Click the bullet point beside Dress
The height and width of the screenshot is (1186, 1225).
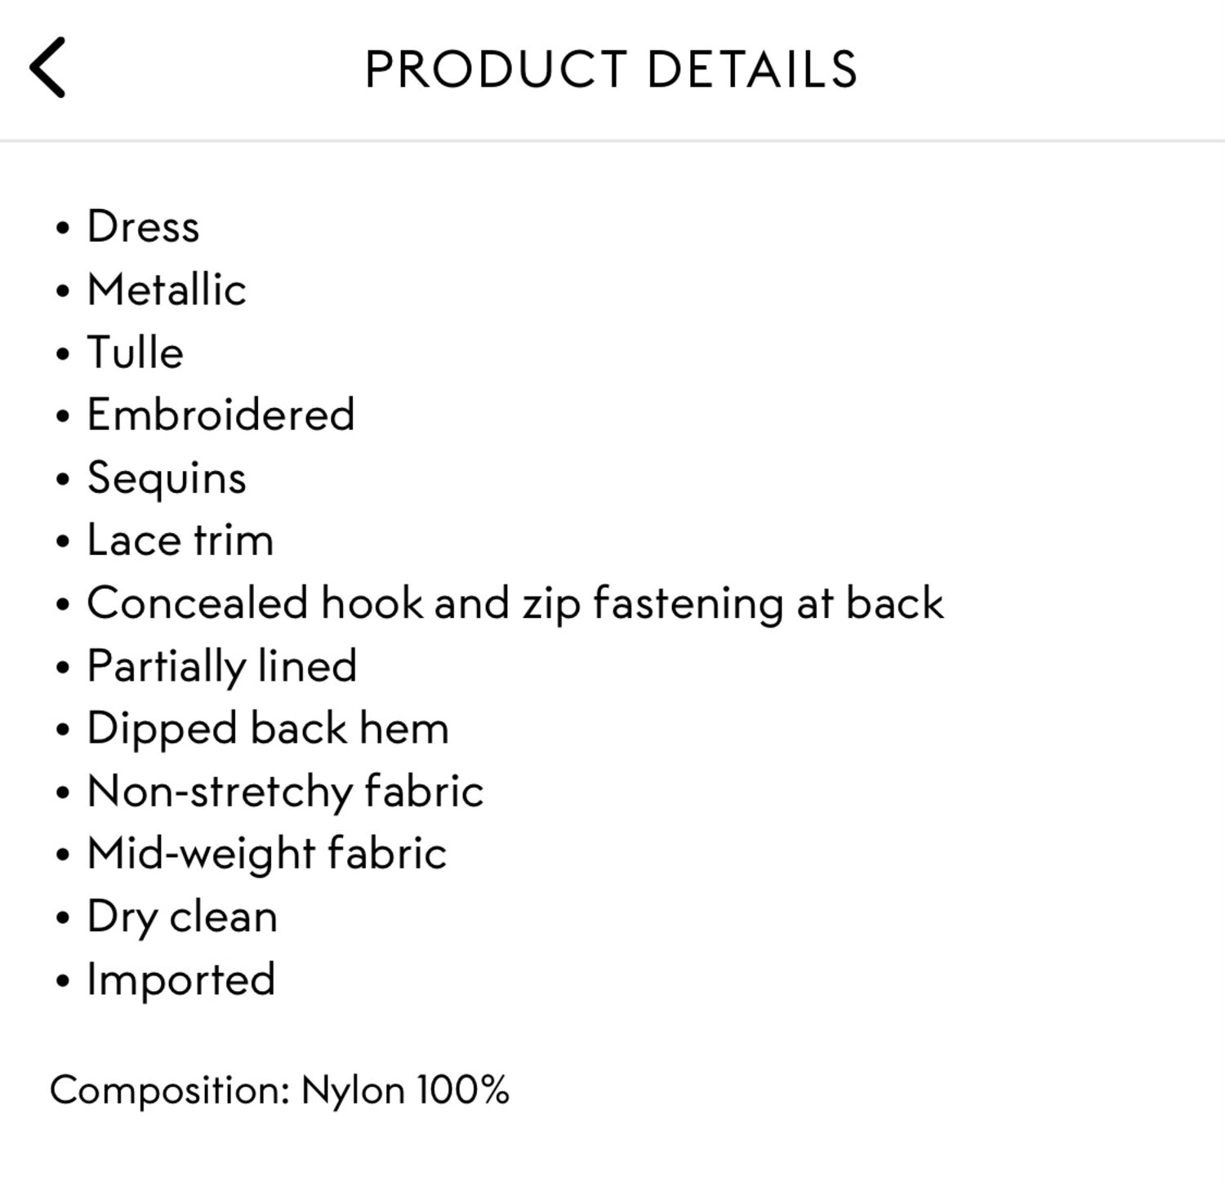click(x=63, y=228)
